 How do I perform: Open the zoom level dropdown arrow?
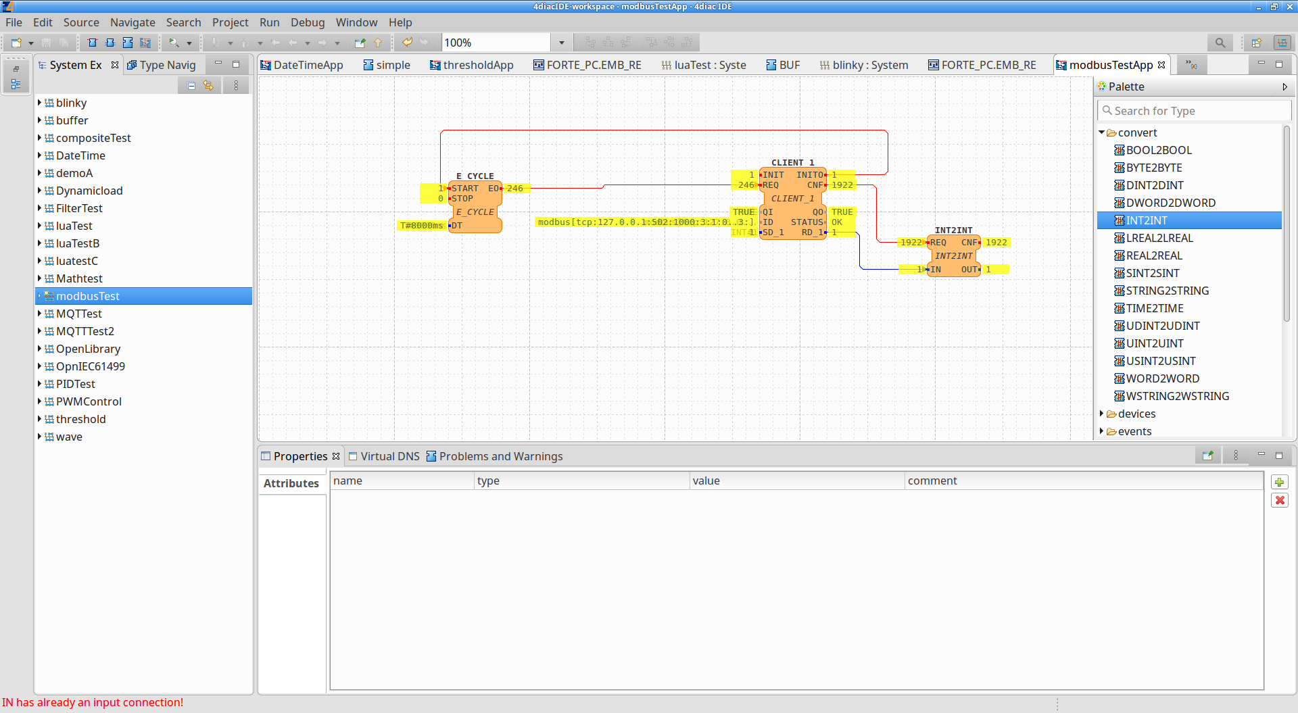561,43
